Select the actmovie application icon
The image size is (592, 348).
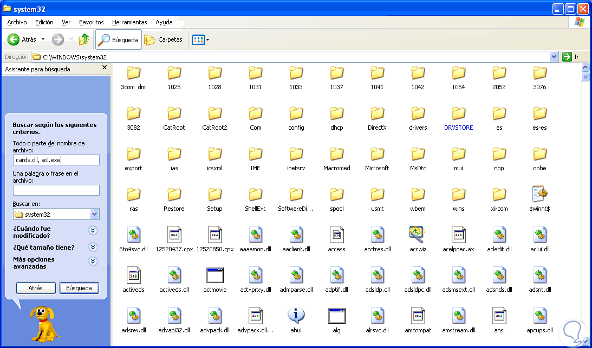coord(215,275)
